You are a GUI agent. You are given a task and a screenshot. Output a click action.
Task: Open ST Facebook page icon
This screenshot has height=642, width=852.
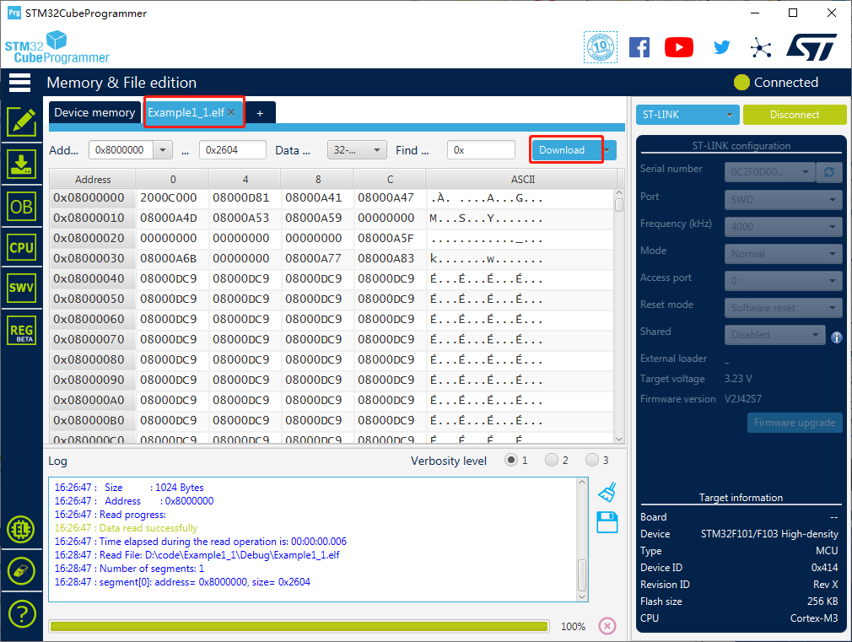tap(639, 47)
